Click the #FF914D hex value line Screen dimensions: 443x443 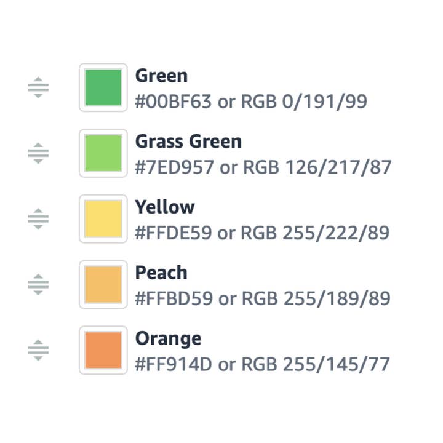(x=262, y=364)
